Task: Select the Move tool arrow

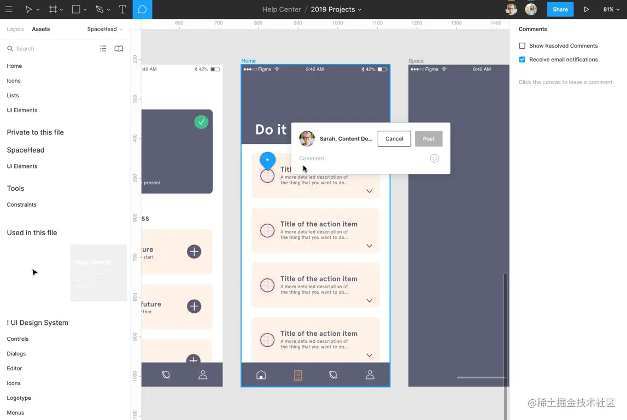Action: [28, 9]
